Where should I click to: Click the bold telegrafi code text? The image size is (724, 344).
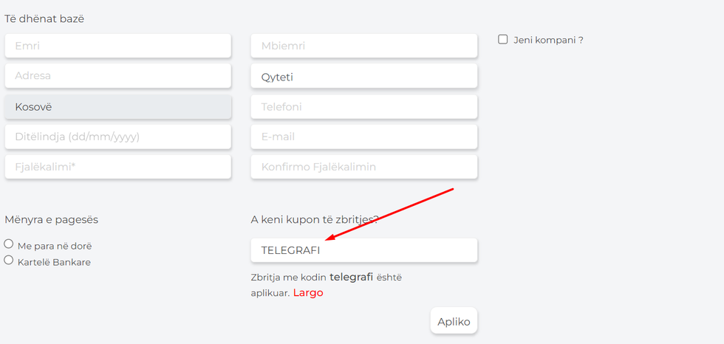pyautogui.click(x=352, y=278)
